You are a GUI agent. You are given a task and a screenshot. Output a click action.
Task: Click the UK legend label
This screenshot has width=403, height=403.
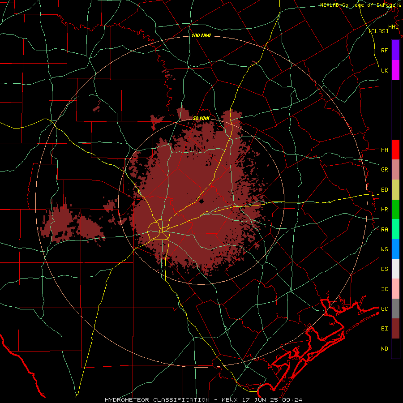tap(384, 70)
